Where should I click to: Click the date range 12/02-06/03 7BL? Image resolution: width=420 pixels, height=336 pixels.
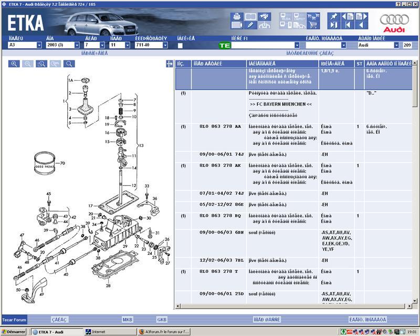(x=222, y=260)
